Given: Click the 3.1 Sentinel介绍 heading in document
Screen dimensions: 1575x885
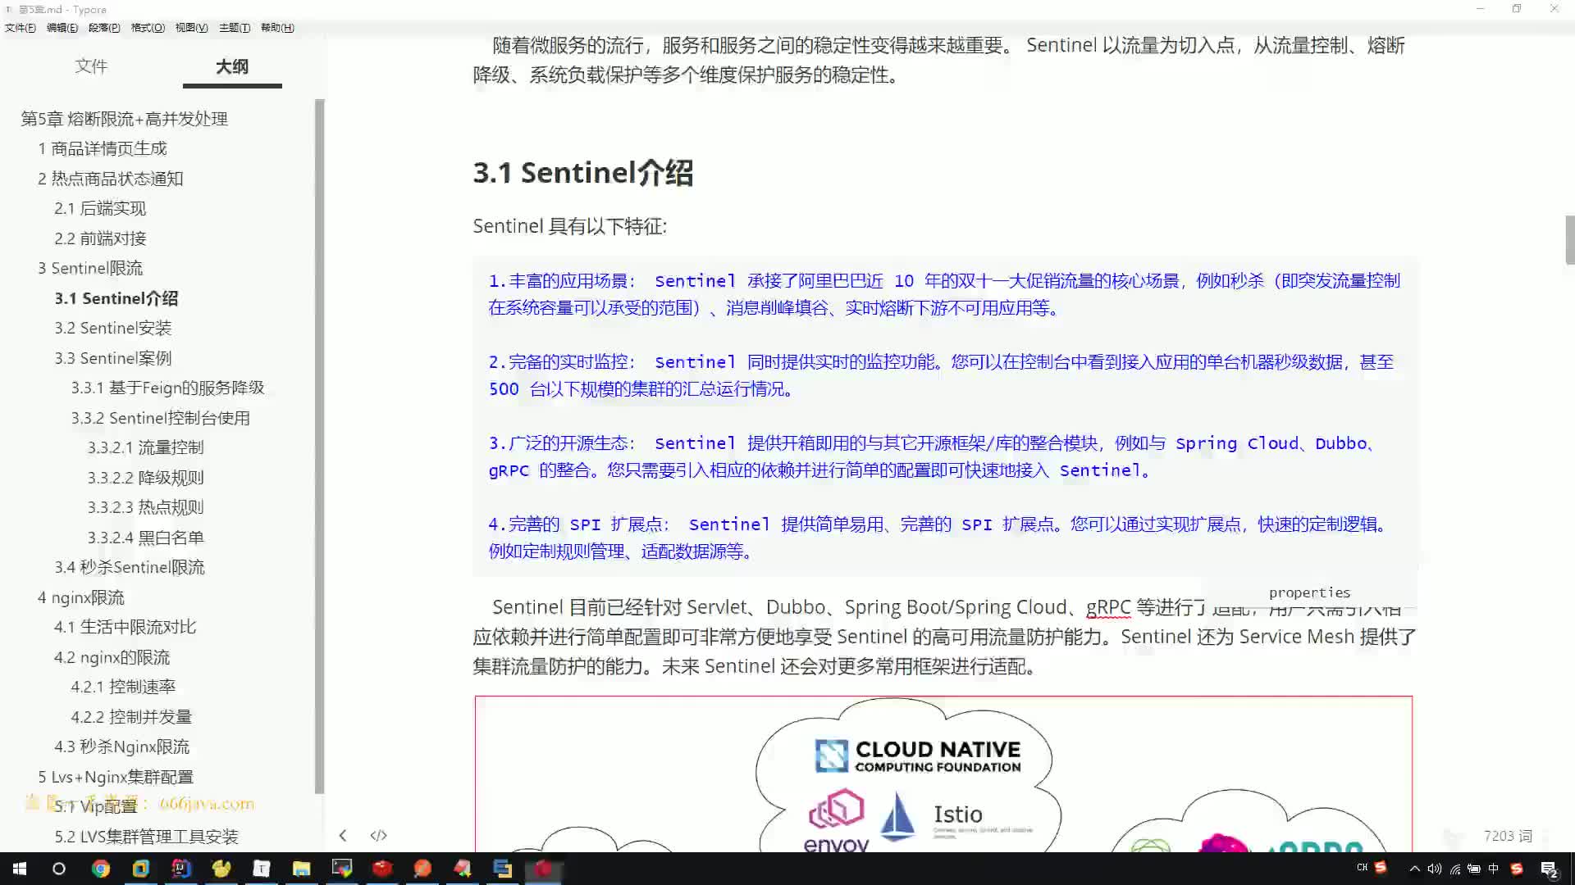Looking at the screenshot, I should tap(583, 173).
